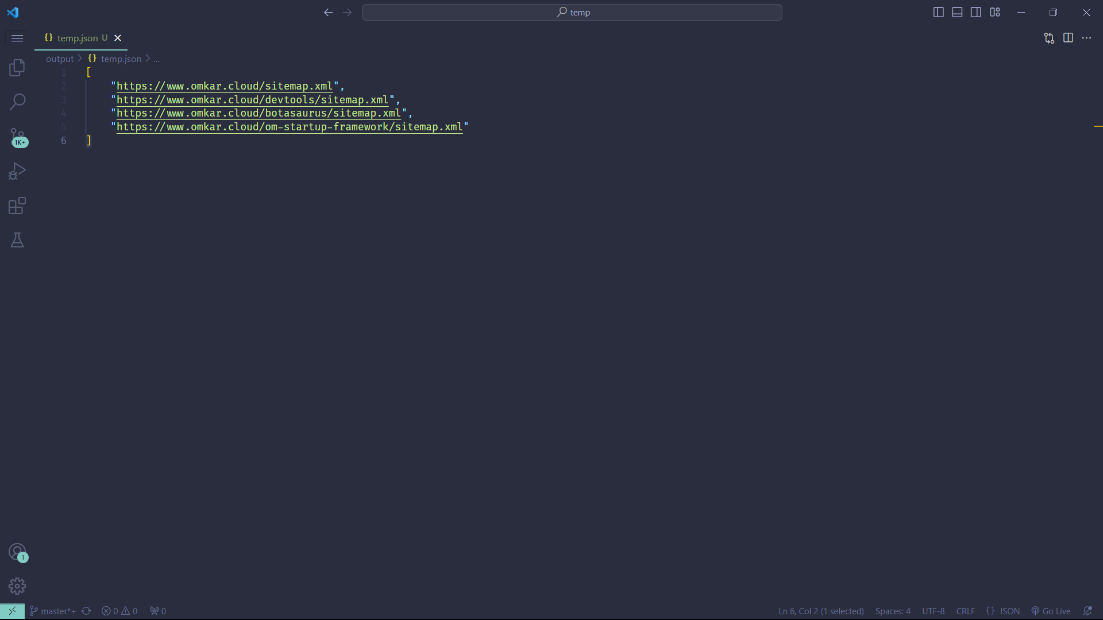
Task: Open the Manage settings gear
Action: coord(17,586)
